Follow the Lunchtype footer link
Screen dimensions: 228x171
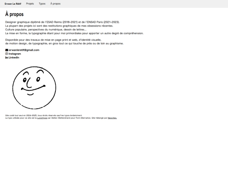point(42,118)
